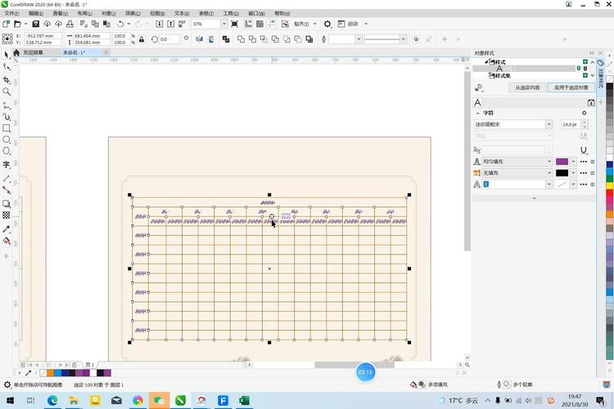Select the Parallel Dimension line tool
Screen dimensions: 614x409
point(7,178)
